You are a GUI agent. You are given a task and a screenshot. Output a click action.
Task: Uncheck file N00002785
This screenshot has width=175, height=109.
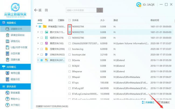click(x=70, y=32)
